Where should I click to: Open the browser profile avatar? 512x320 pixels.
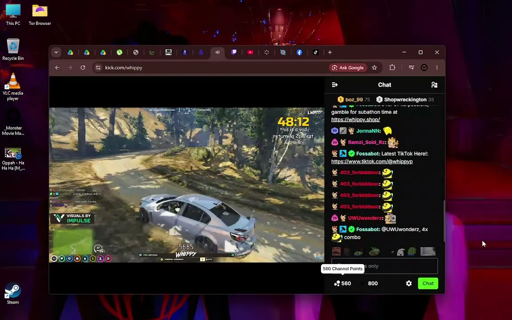(424, 68)
